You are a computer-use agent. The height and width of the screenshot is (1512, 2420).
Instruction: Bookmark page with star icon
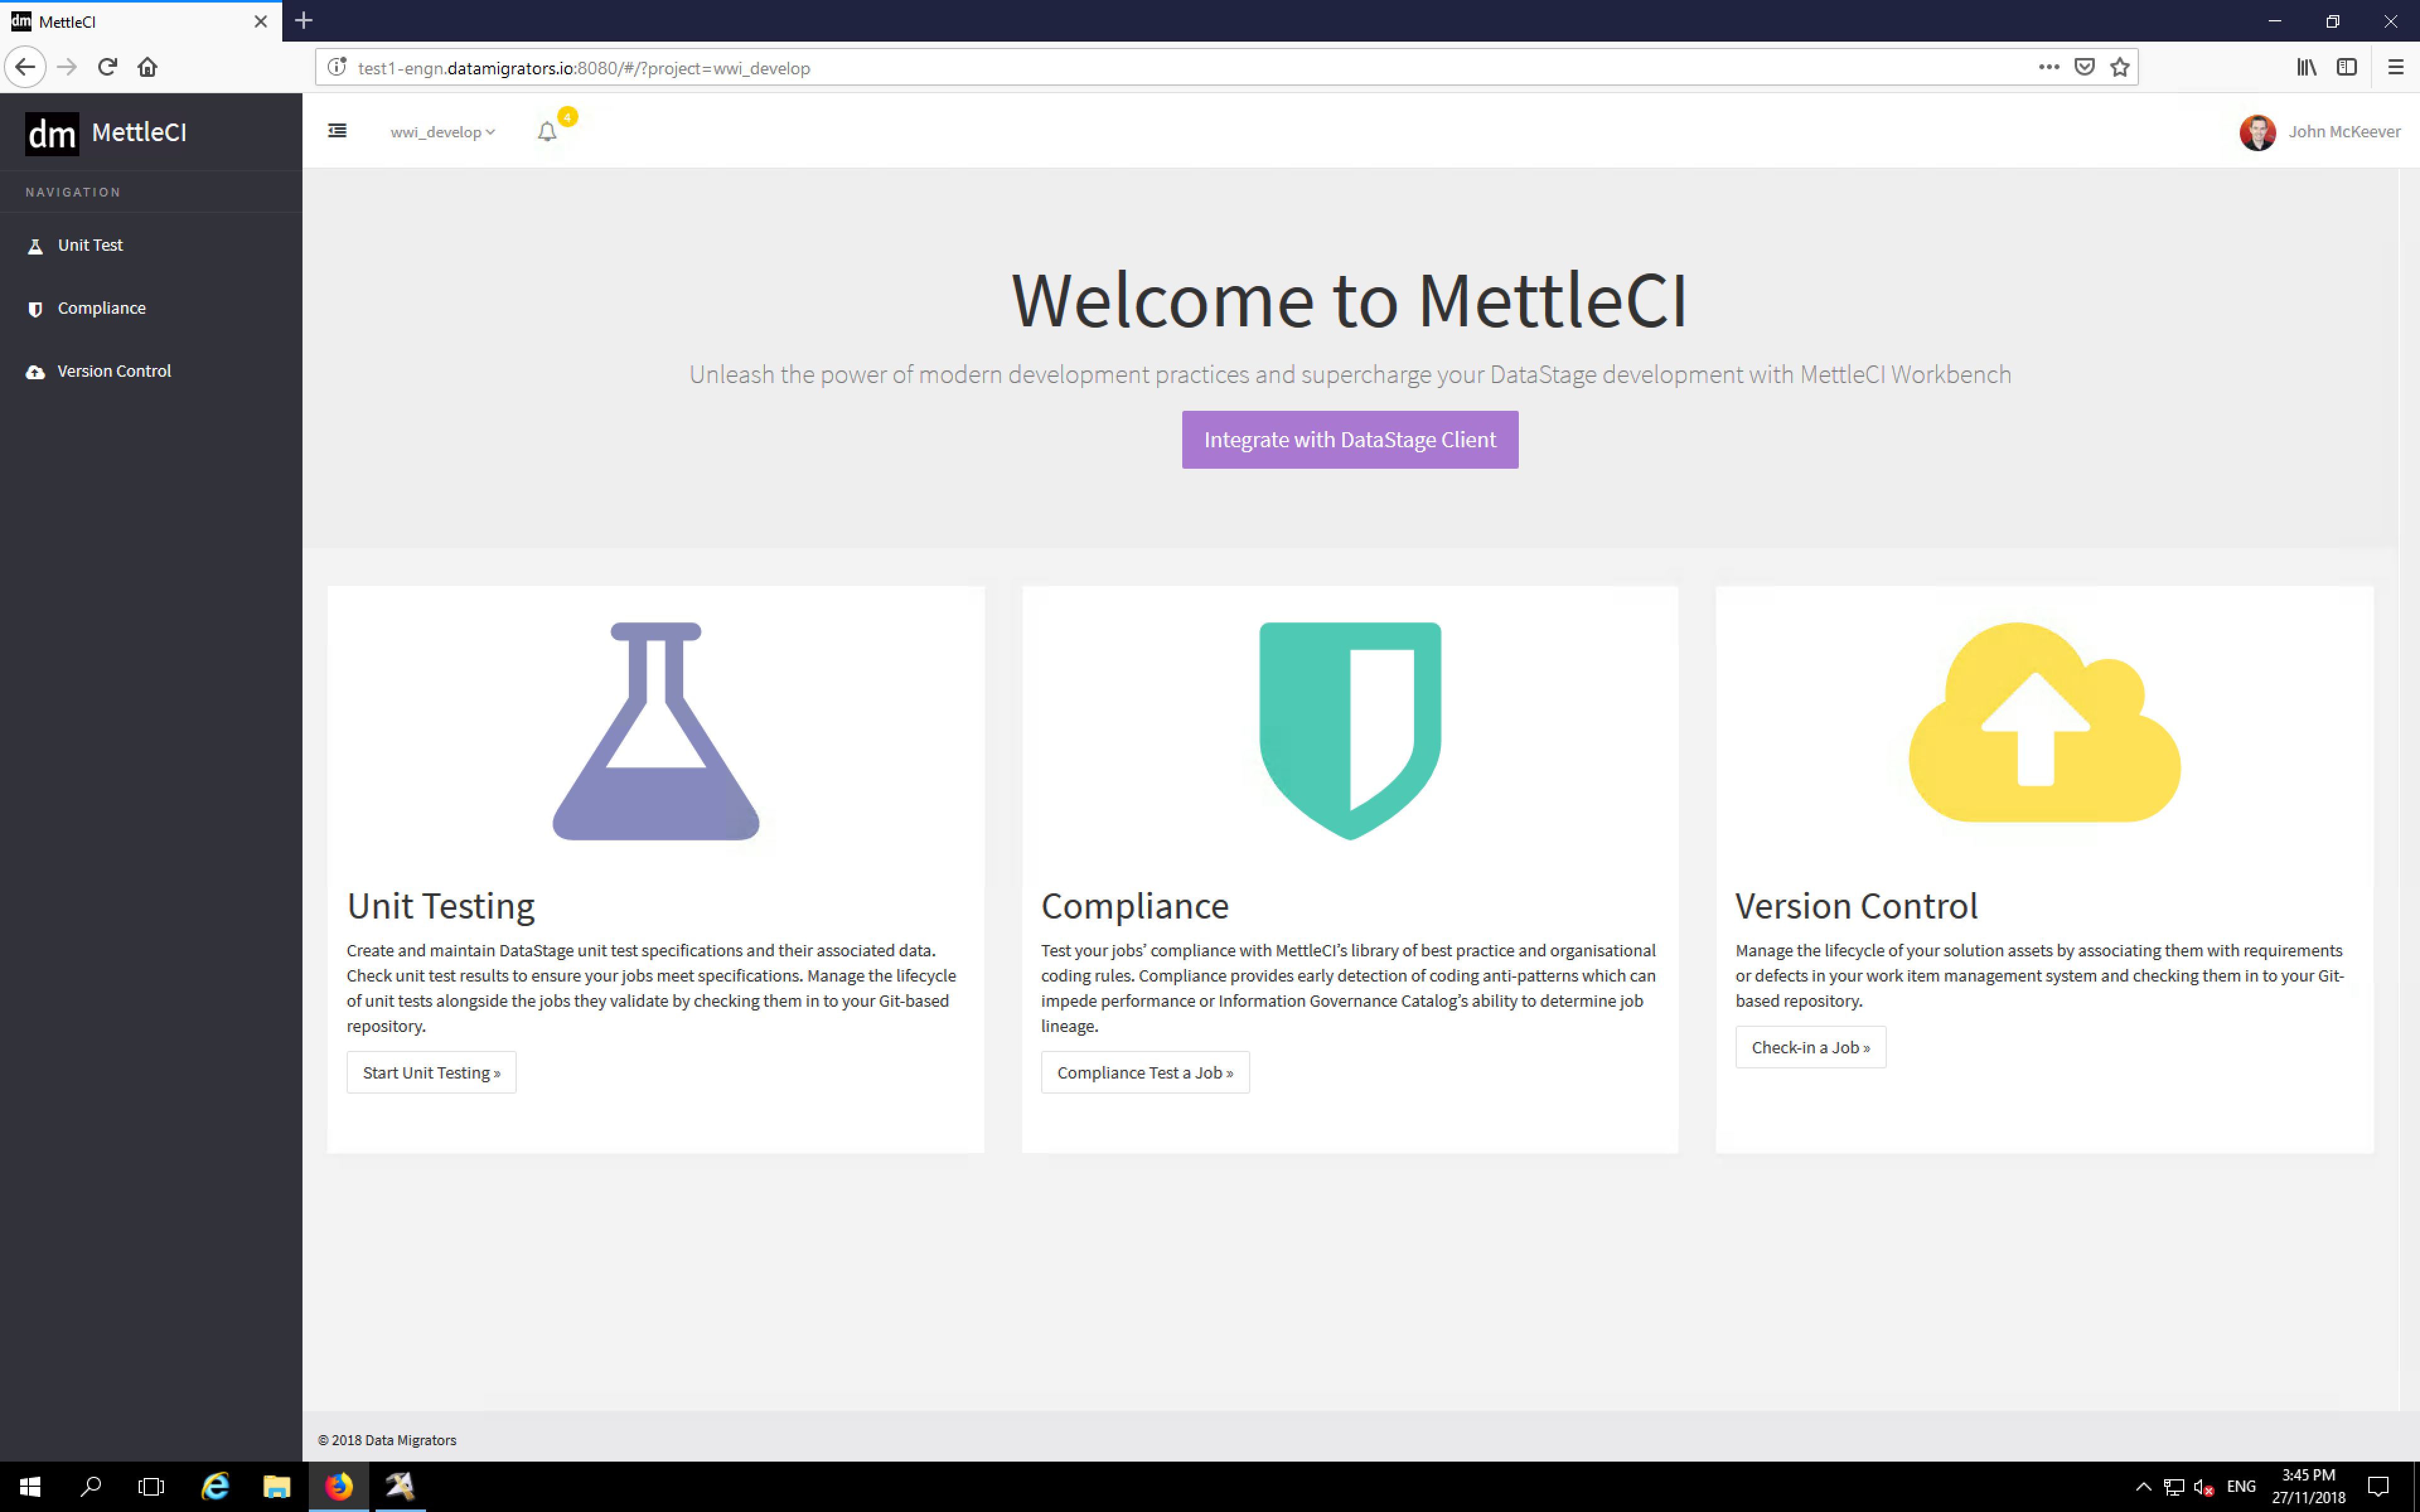point(2119,68)
